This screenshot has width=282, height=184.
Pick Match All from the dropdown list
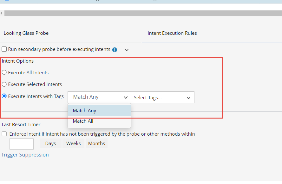pos(99,121)
